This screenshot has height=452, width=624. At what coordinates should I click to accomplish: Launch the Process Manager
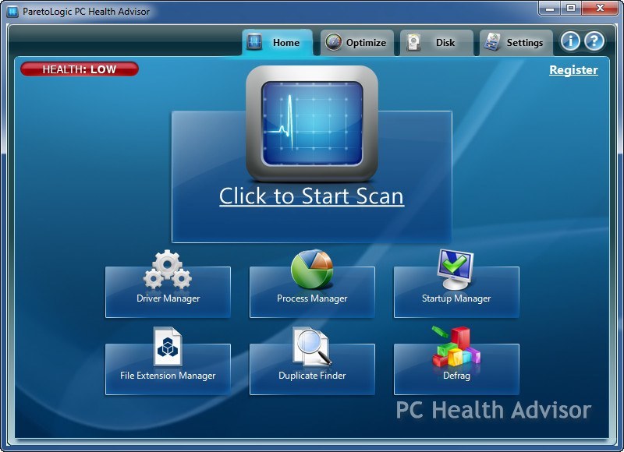pyautogui.click(x=312, y=292)
